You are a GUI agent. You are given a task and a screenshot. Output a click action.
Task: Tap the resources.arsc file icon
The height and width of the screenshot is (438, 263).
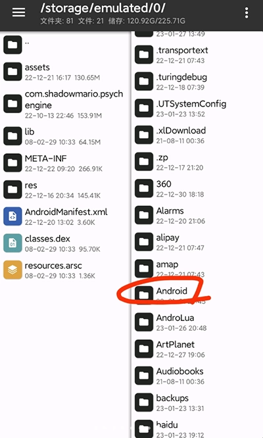(x=12, y=270)
